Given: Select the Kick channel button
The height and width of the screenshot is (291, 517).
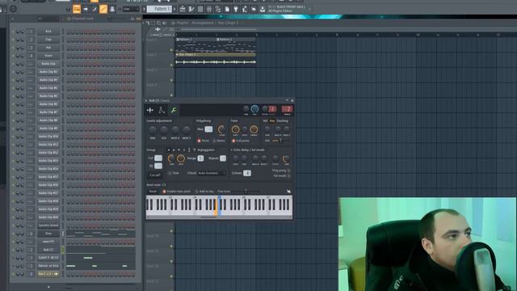Looking at the screenshot, I should tap(48, 32).
